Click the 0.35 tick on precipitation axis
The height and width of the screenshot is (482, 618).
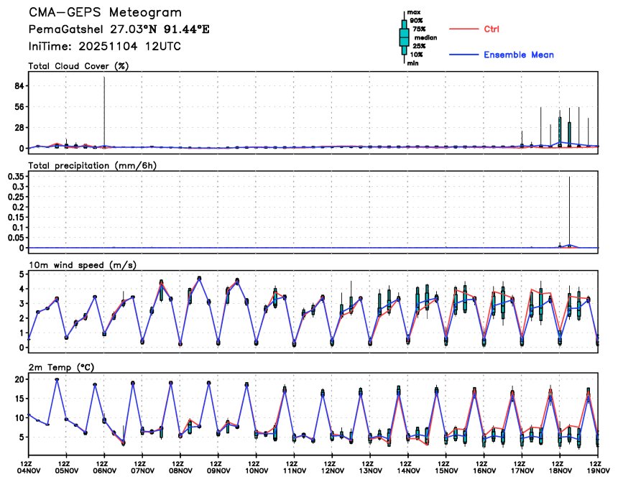click(16, 175)
